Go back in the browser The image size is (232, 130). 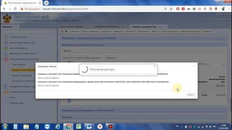click(x=4, y=9)
